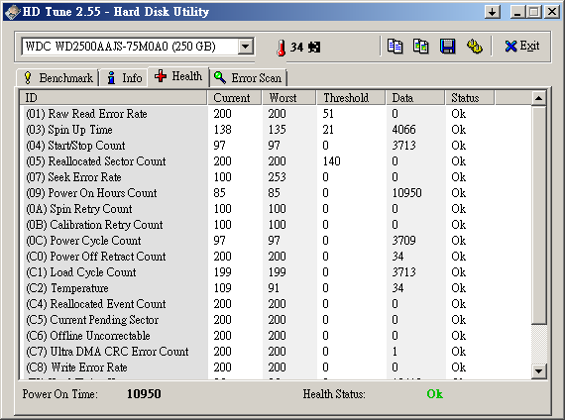Click the Worst value 253
This screenshot has width=565, height=420.
277,177
